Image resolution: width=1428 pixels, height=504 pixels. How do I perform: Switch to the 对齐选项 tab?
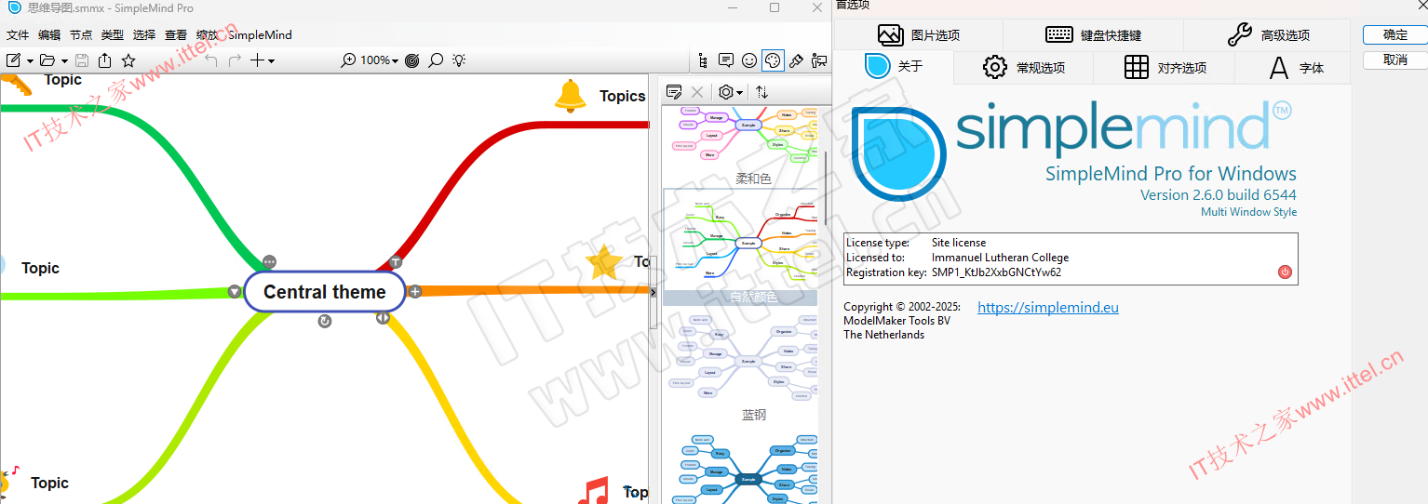click(1165, 67)
